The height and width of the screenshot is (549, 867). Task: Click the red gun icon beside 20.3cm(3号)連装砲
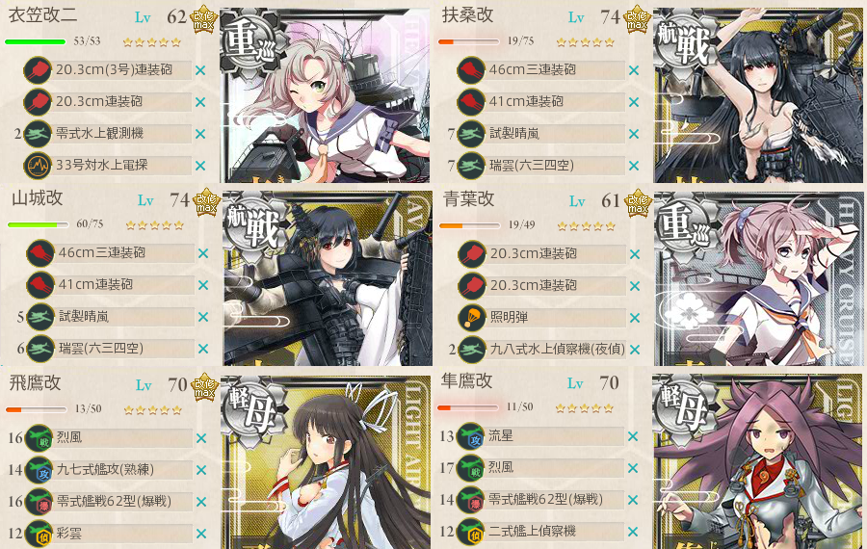coord(38,70)
